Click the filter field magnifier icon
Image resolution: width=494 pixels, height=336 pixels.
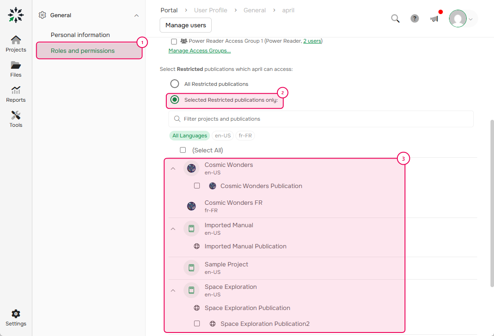(x=177, y=119)
